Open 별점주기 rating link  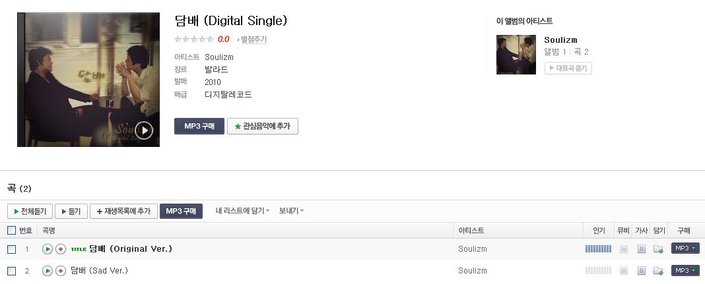coord(252,40)
